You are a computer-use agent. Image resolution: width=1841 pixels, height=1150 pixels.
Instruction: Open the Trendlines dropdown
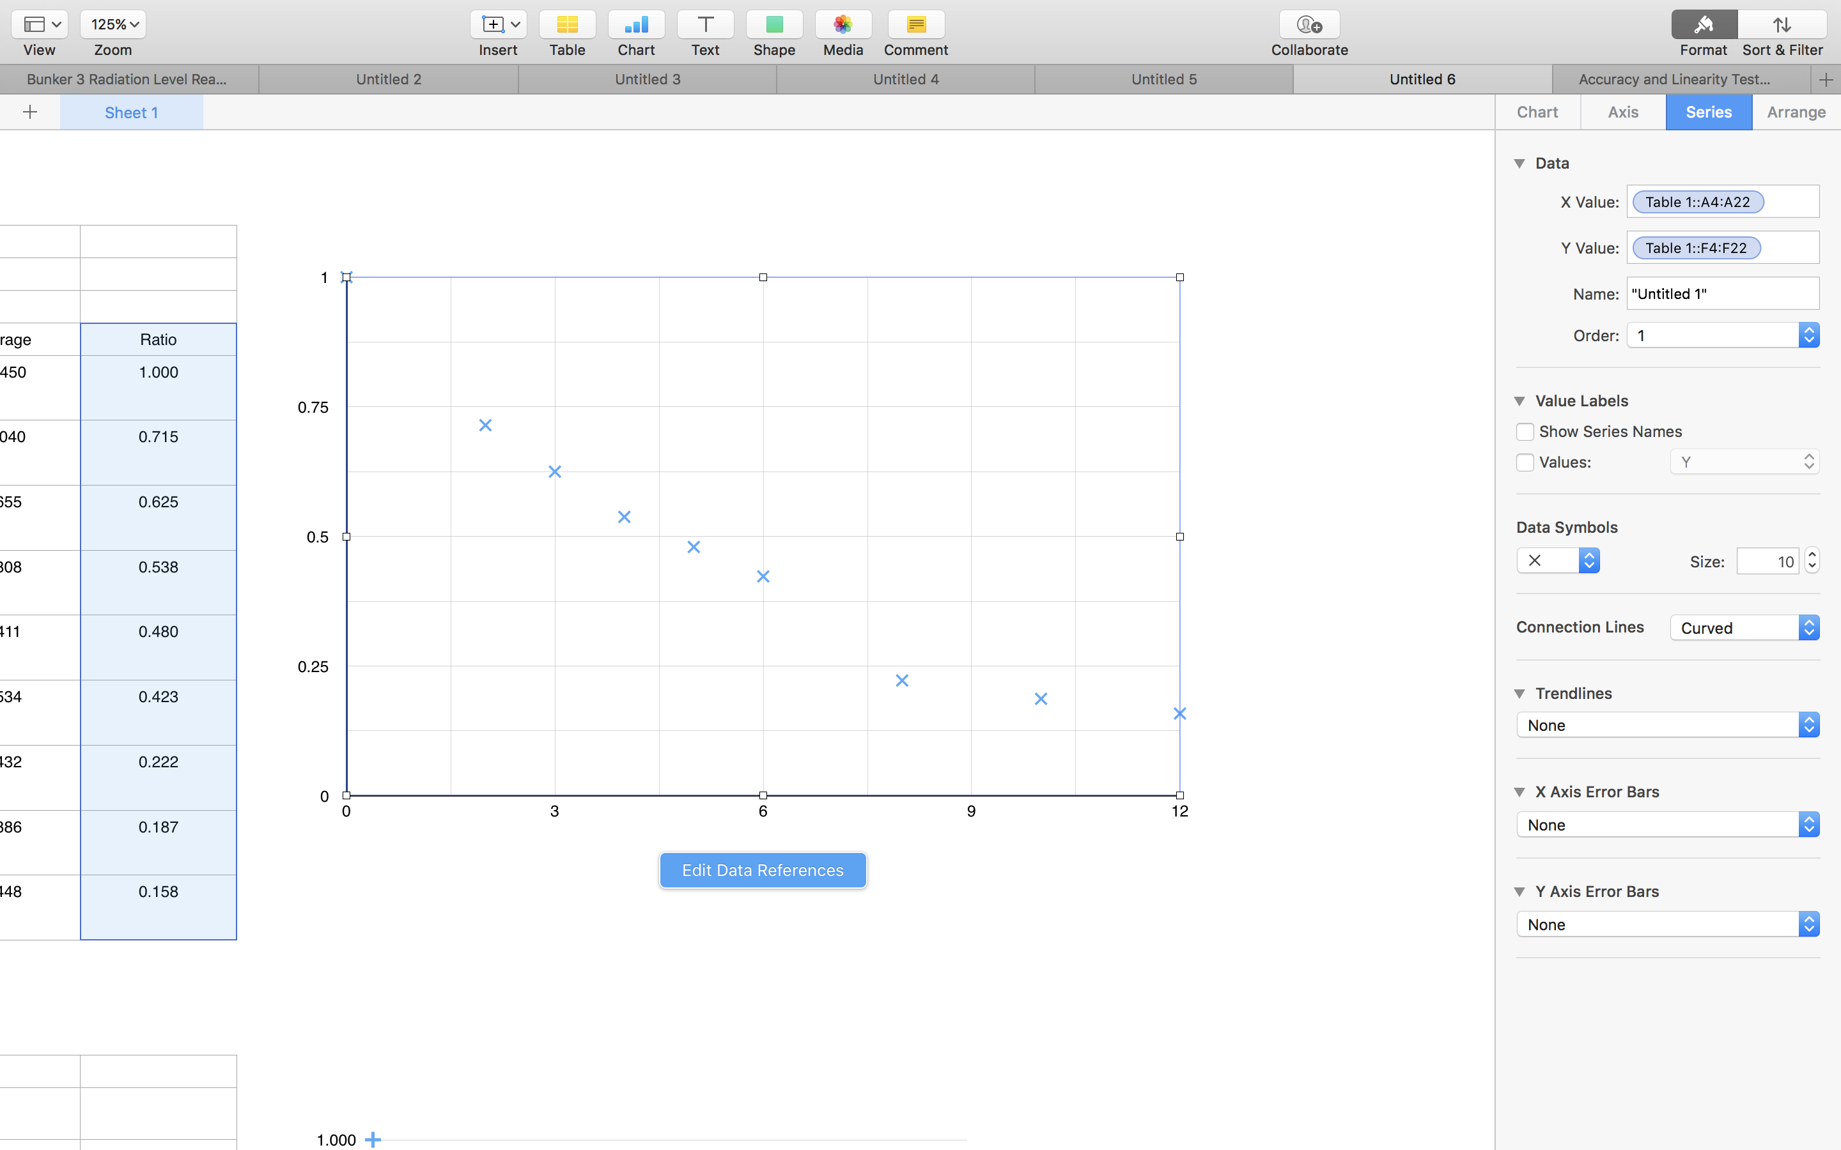click(1666, 725)
